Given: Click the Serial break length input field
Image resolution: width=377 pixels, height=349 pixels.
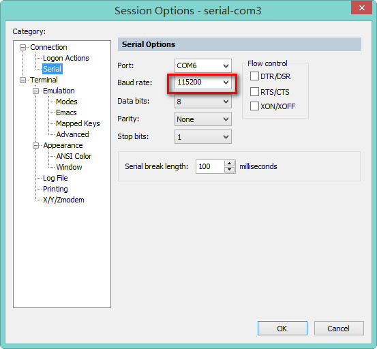Looking at the screenshot, I should coord(210,166).
